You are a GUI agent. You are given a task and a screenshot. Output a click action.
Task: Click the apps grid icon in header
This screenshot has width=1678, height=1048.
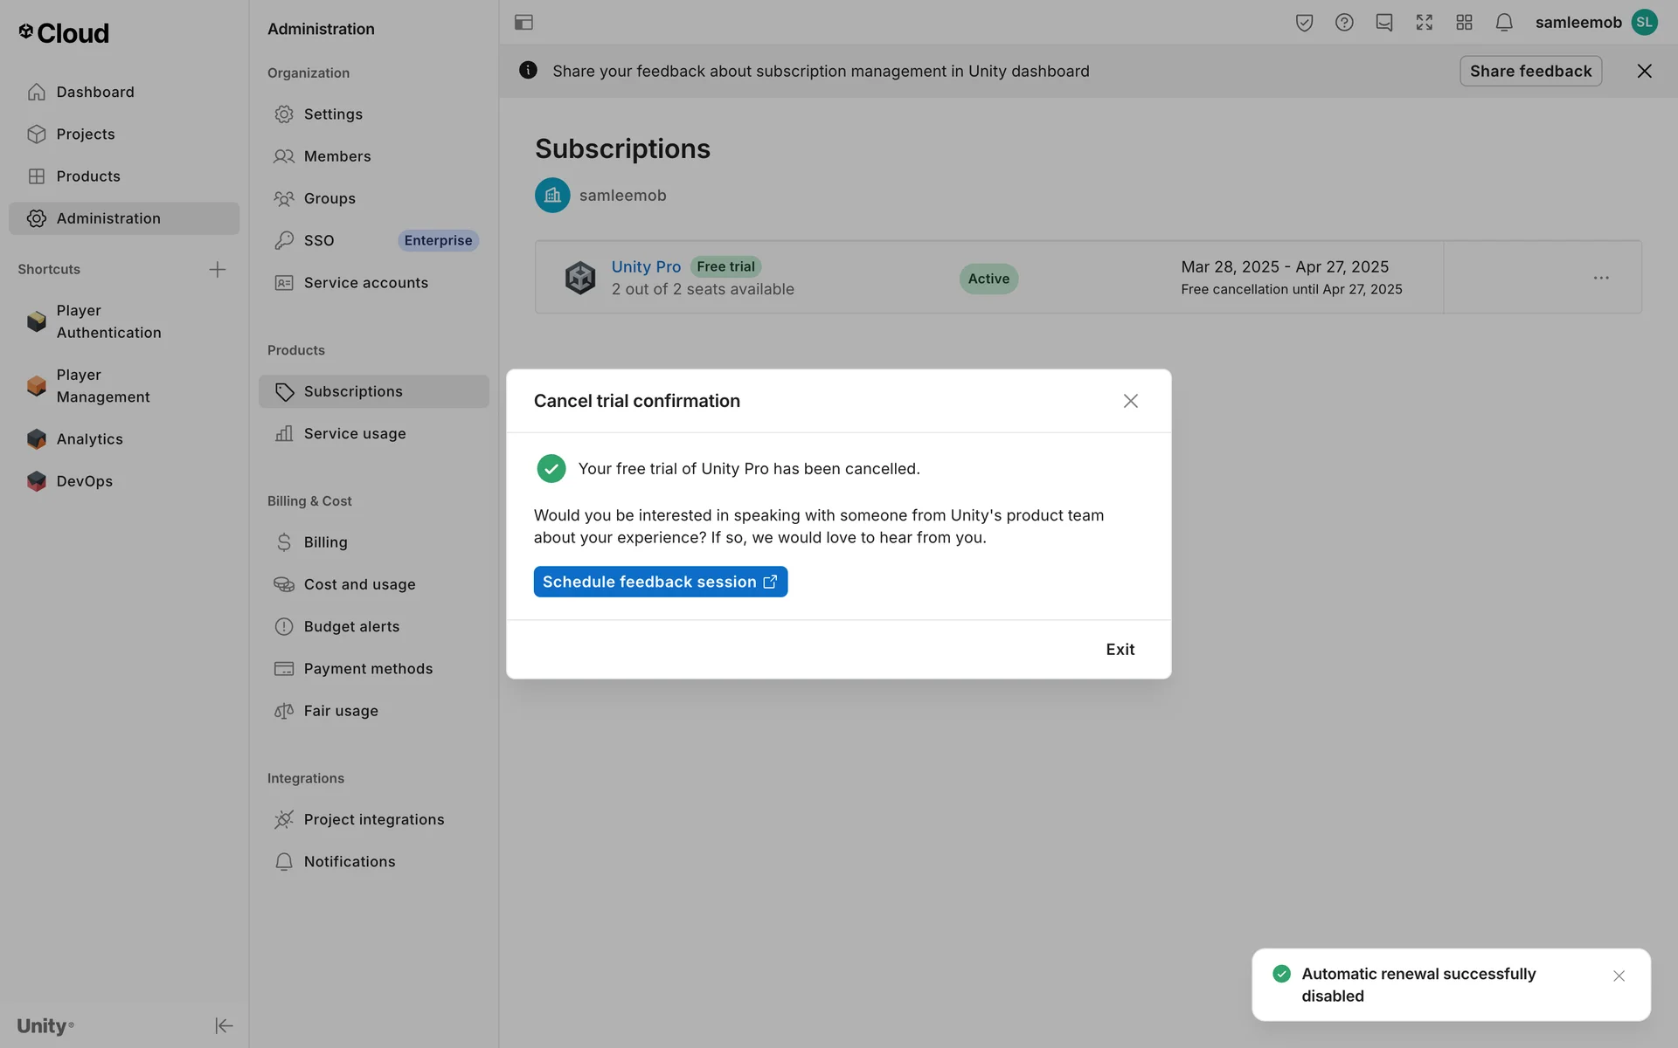[1464, 23]
